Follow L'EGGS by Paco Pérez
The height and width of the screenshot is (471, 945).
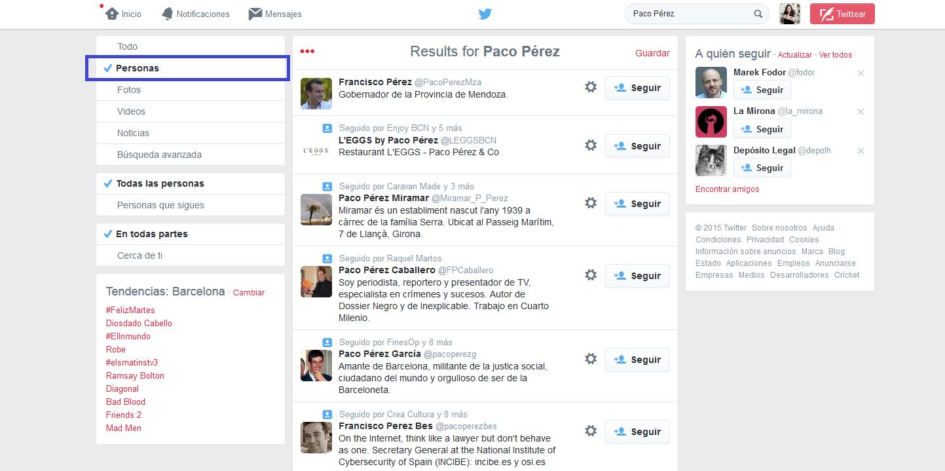[637, 146]
